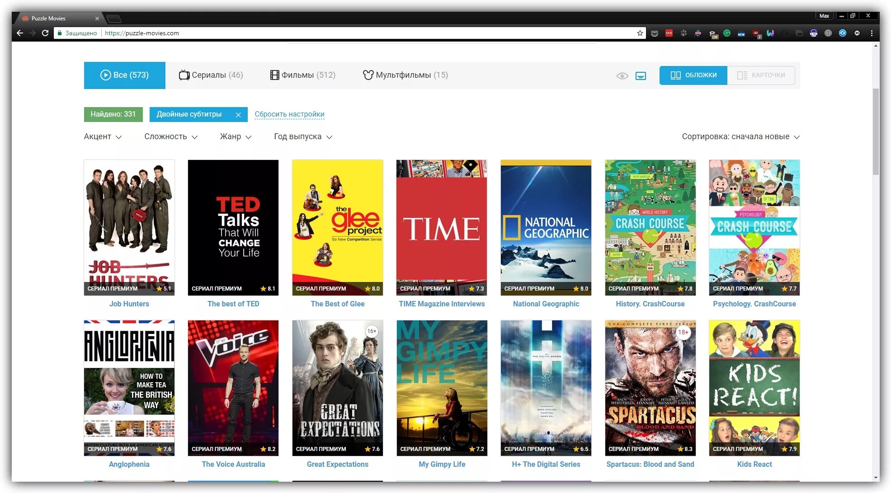Viewport: 891px width, 493px height.
Task: Open Сортировка: сначала новые dropdown
Action: 740,136
